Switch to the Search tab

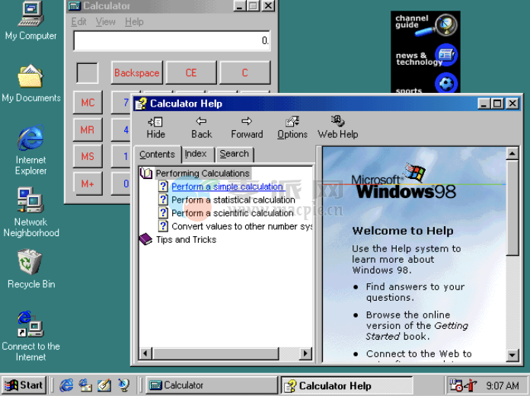click(x=235, y=154)
